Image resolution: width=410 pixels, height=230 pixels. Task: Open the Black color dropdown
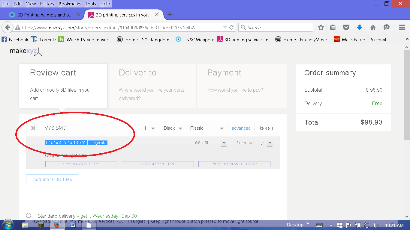[173, 128]
